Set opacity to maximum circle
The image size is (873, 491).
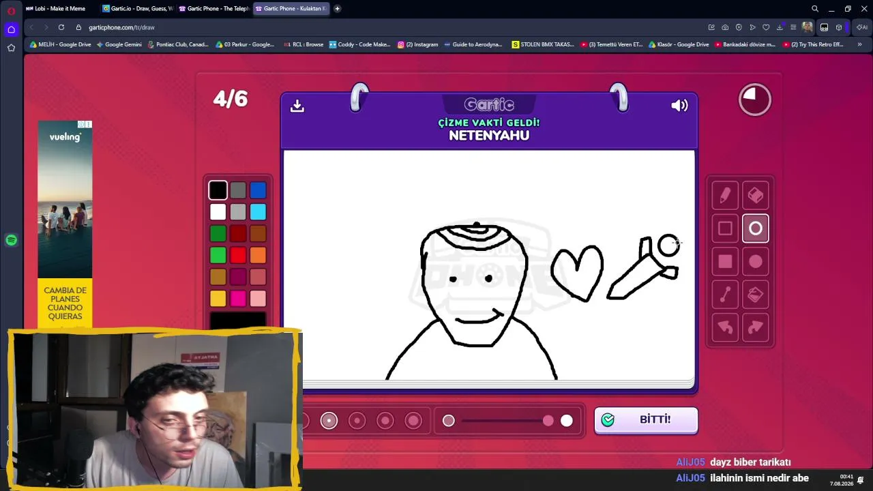(x=567, y=421)
